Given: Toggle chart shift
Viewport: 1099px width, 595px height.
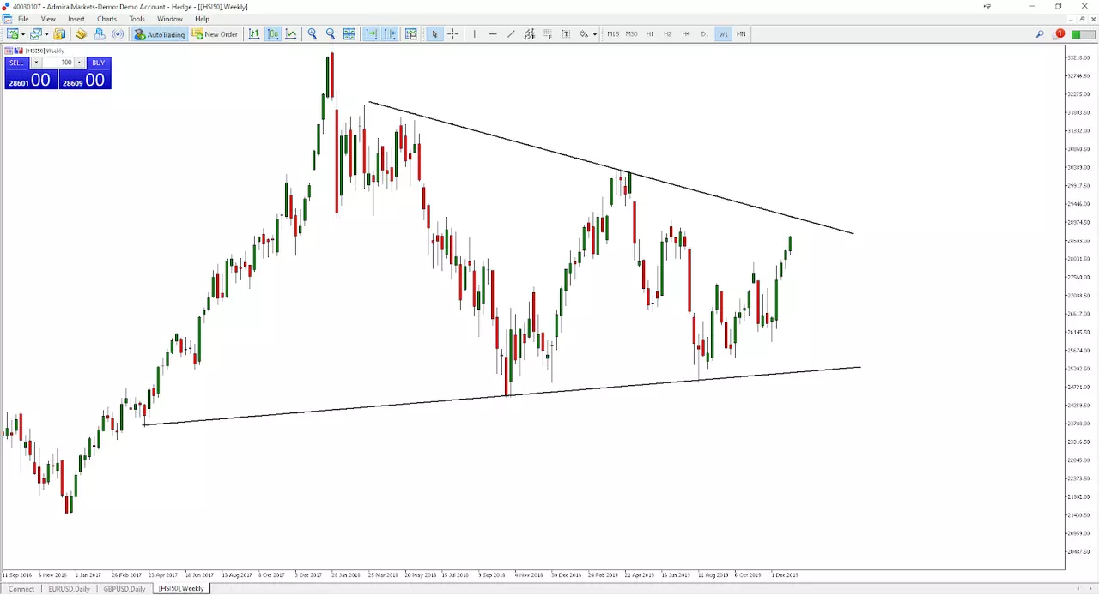Looking at the screenshot, I should [x=390, y=34].
